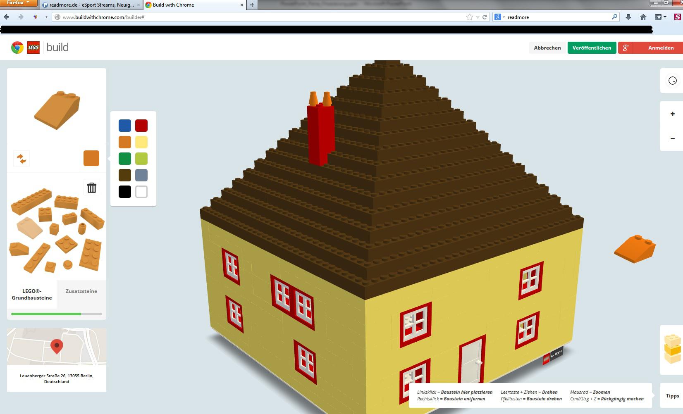Screen dimensions: 683x414
Task: Expand the search engine selector dropdown
Action: [499, 17]
